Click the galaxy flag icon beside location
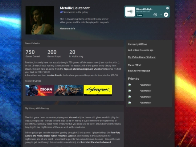 (x=61, y=12)
